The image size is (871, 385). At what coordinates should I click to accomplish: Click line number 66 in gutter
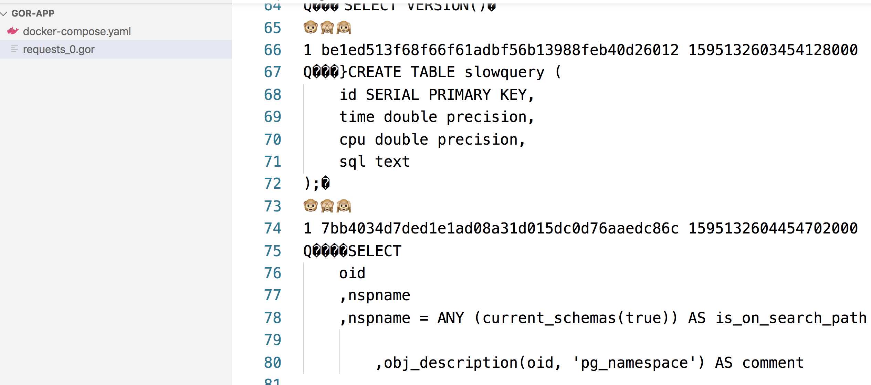coord(272,50)
